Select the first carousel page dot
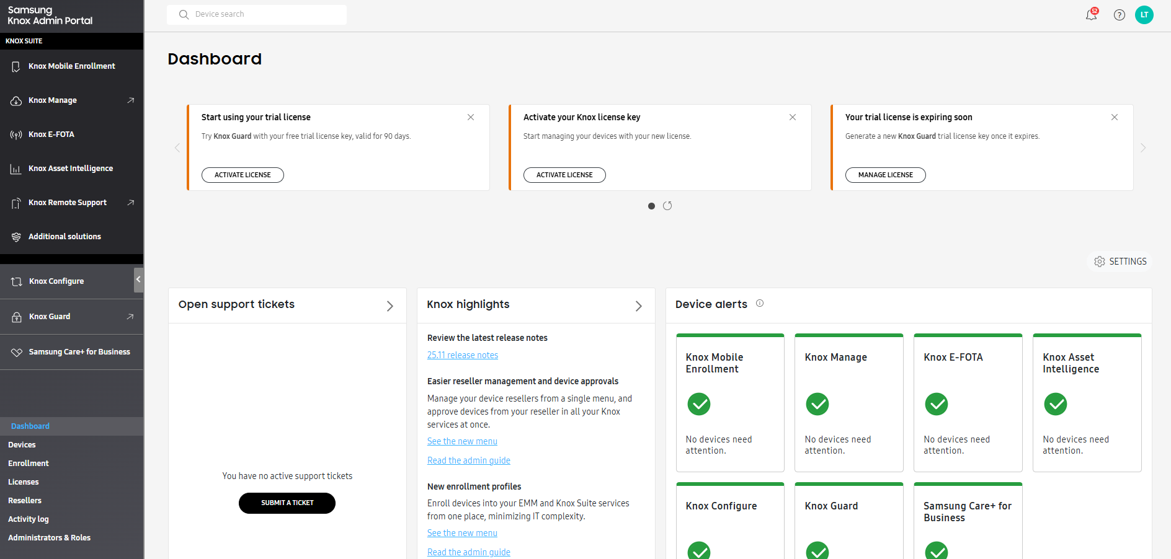 (651, 206)
